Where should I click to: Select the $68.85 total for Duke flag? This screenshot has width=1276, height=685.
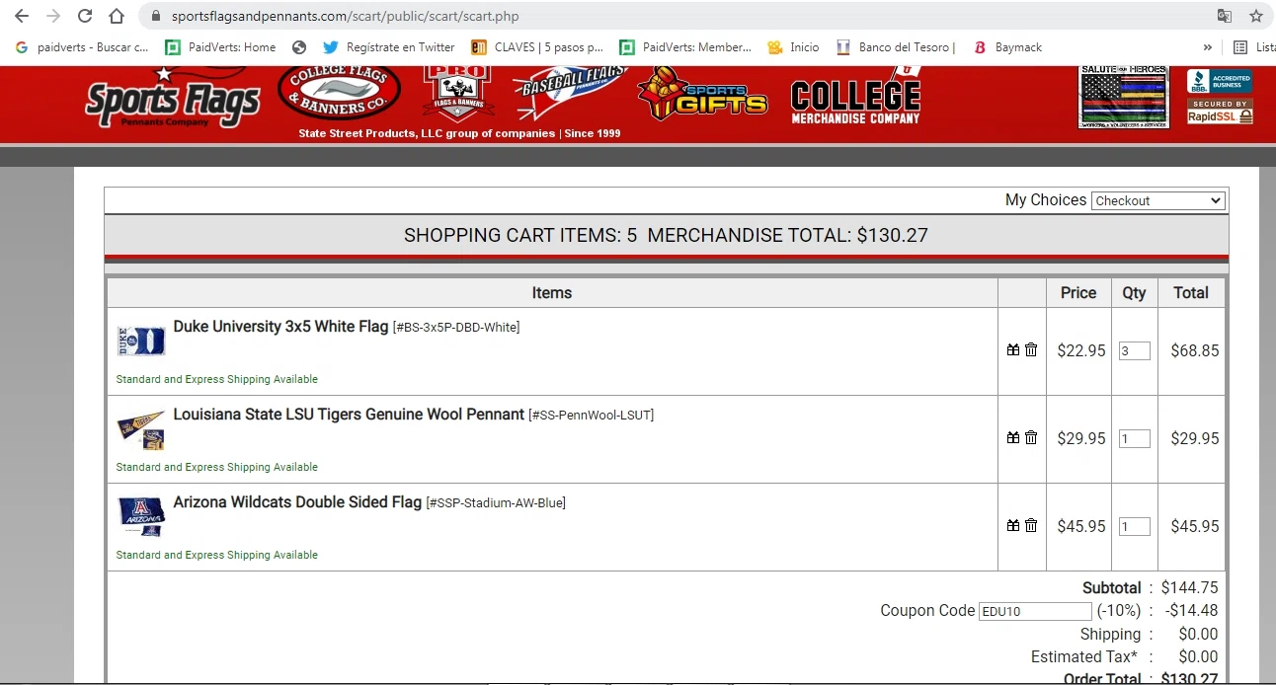pyautogui.click(x=1194, y=350)
